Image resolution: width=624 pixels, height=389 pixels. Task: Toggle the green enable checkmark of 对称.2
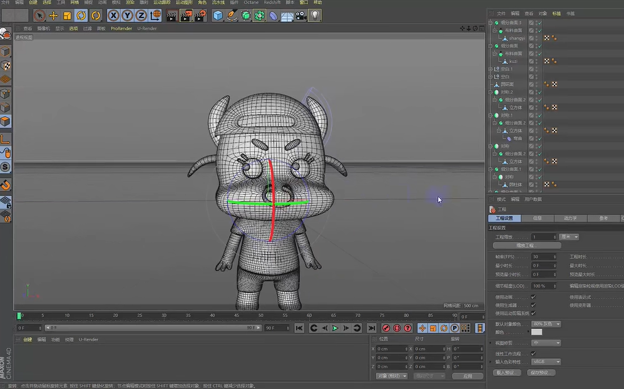(x=540, y=92)
